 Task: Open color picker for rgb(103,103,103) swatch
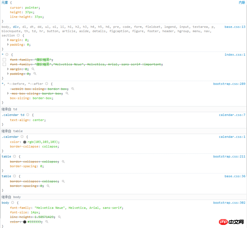[x=25, y=142]
